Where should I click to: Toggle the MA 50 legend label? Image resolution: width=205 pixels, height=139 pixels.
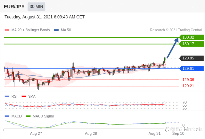tap(66, 30)
